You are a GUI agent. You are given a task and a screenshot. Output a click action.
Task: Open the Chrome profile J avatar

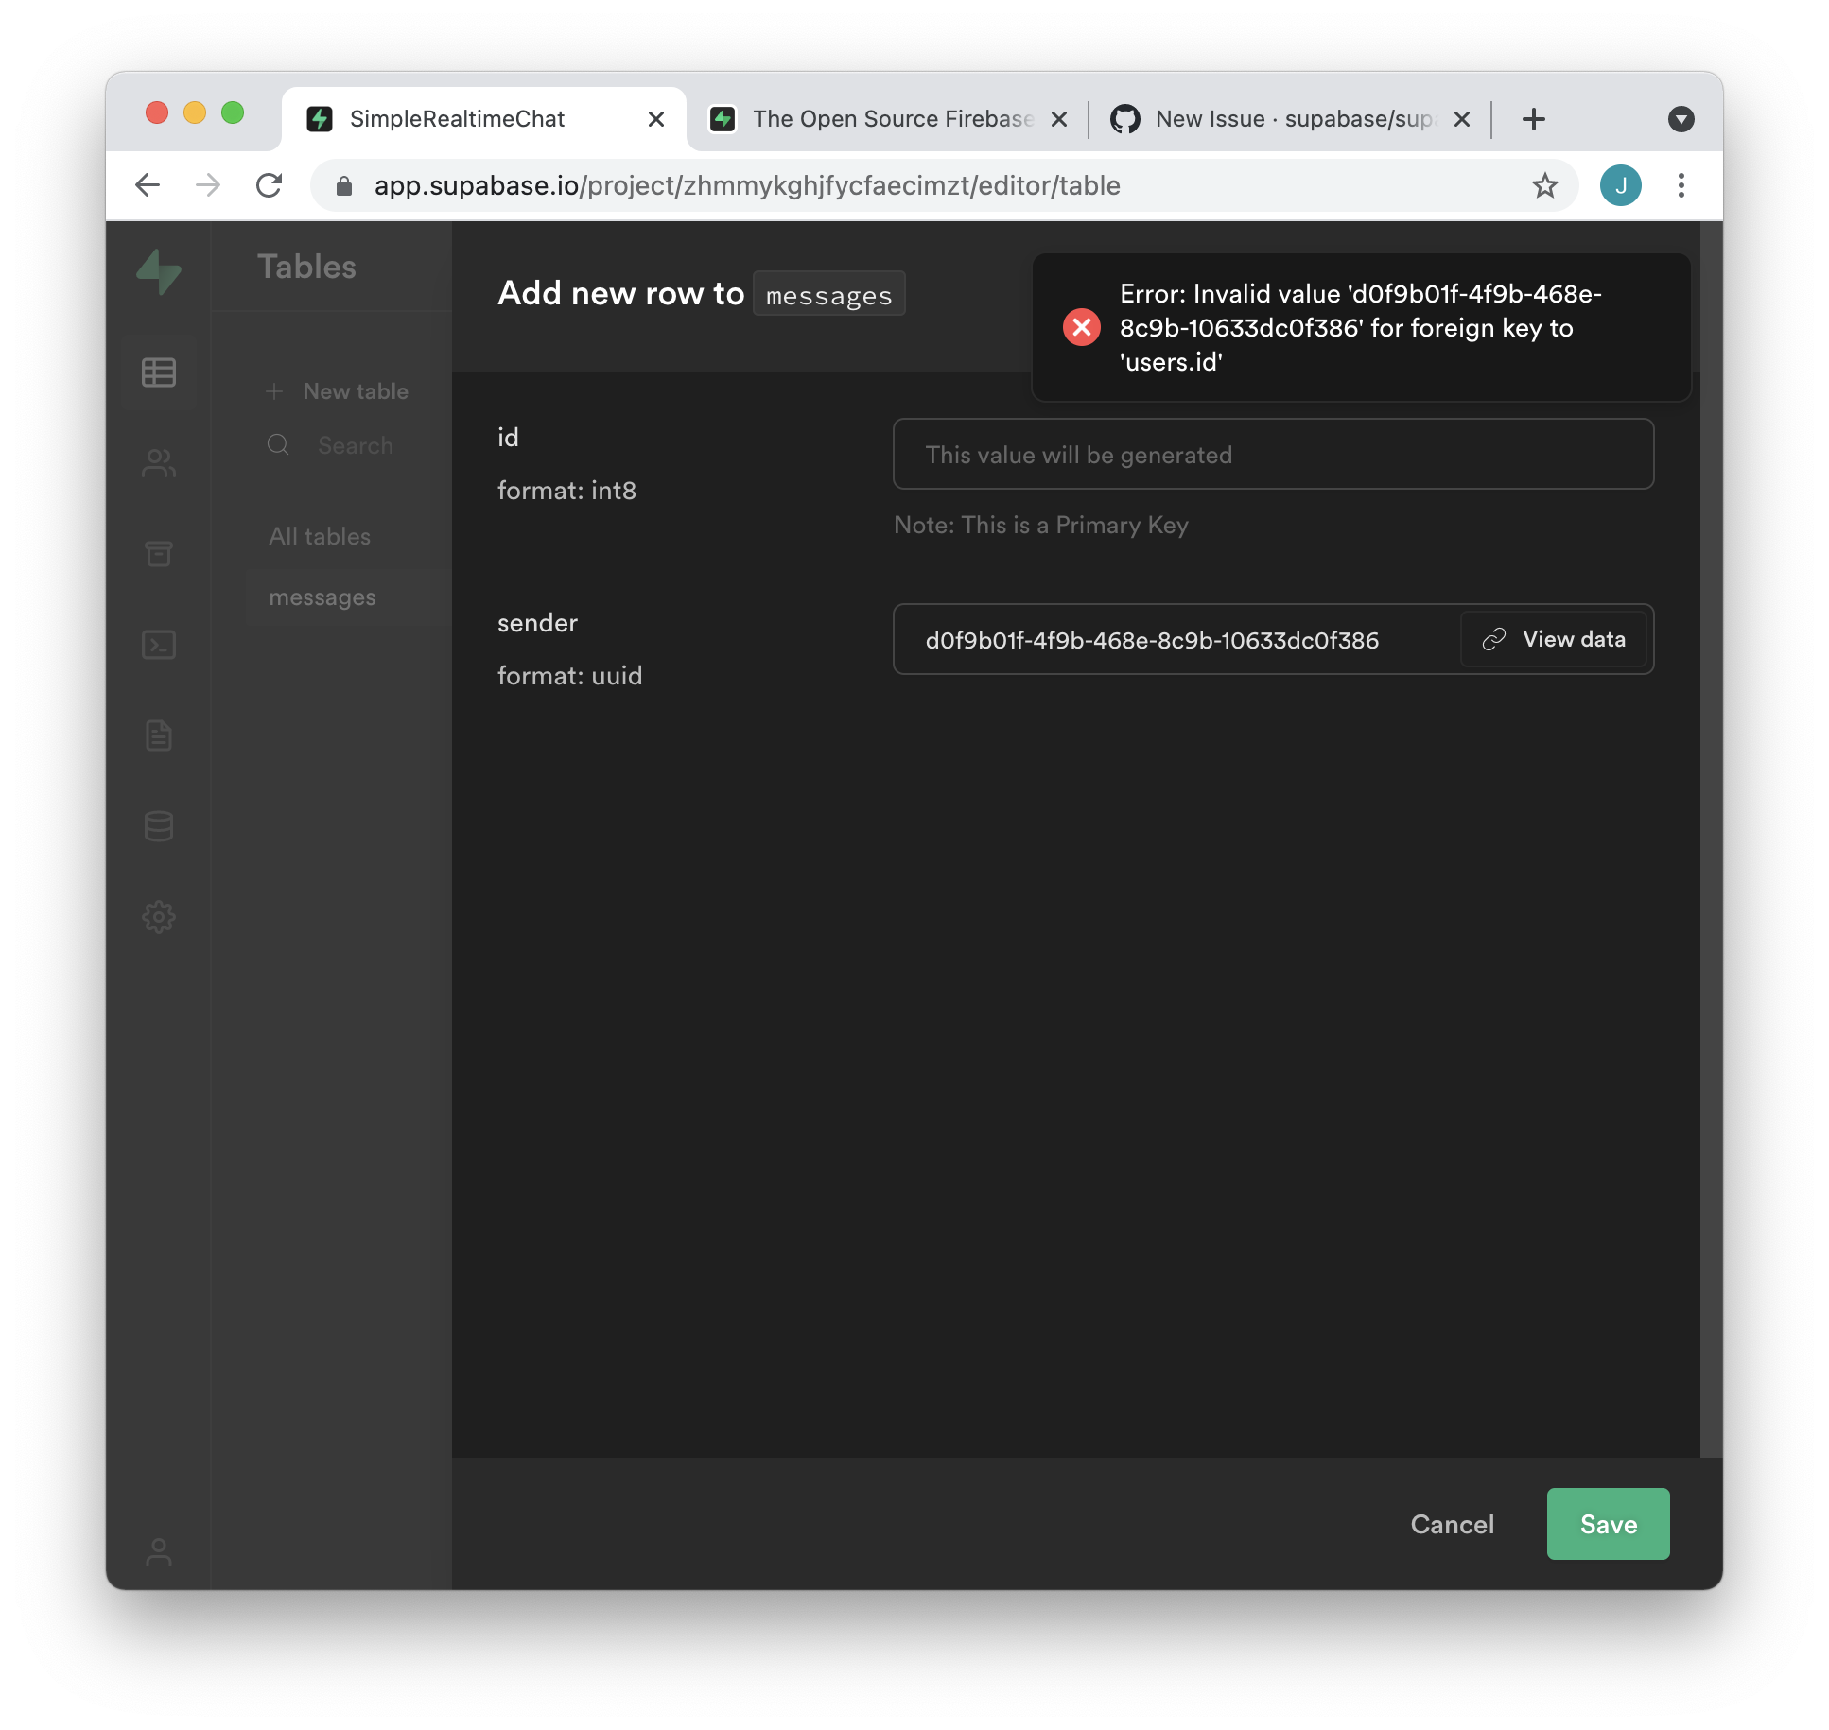click(1621, 185)
